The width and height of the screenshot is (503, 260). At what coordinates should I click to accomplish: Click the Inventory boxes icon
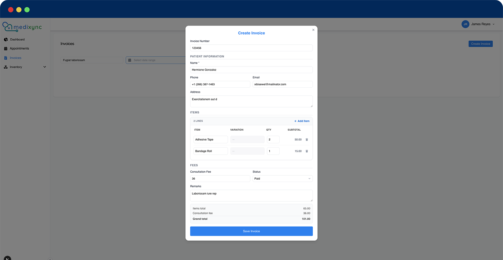click(6, 67)
